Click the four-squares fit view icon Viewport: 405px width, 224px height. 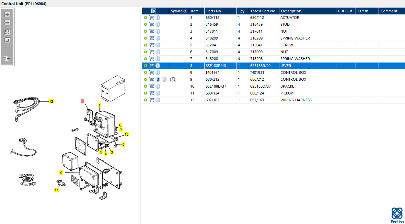[7, 32]
